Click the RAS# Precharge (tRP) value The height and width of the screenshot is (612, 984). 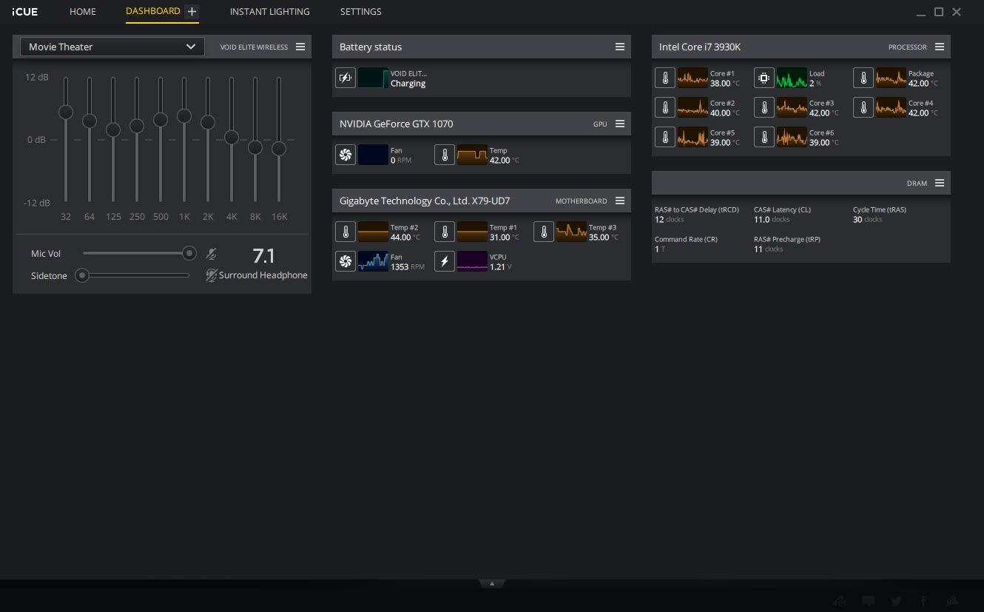pos(769,249)
